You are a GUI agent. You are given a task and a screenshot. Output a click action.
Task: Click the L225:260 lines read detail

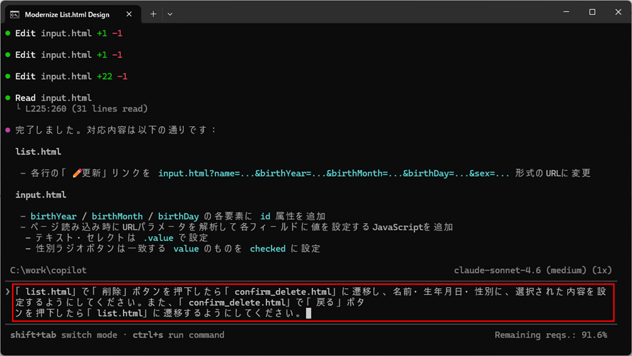[86, 108]
